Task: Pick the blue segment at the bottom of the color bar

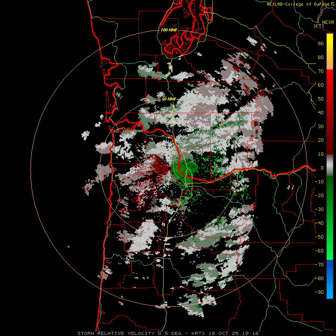Action: point(330,279)
